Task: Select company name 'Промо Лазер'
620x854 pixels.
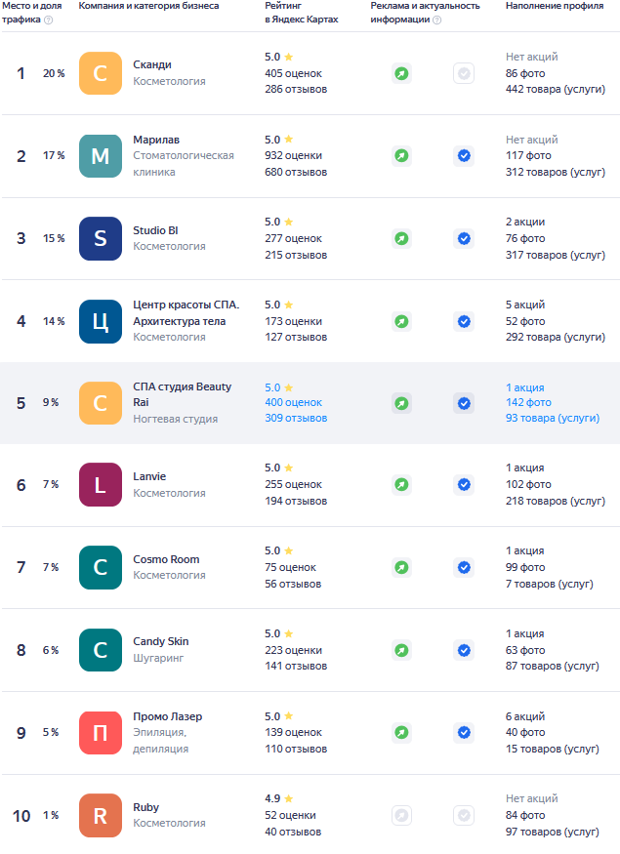Action: coord(167,716)
